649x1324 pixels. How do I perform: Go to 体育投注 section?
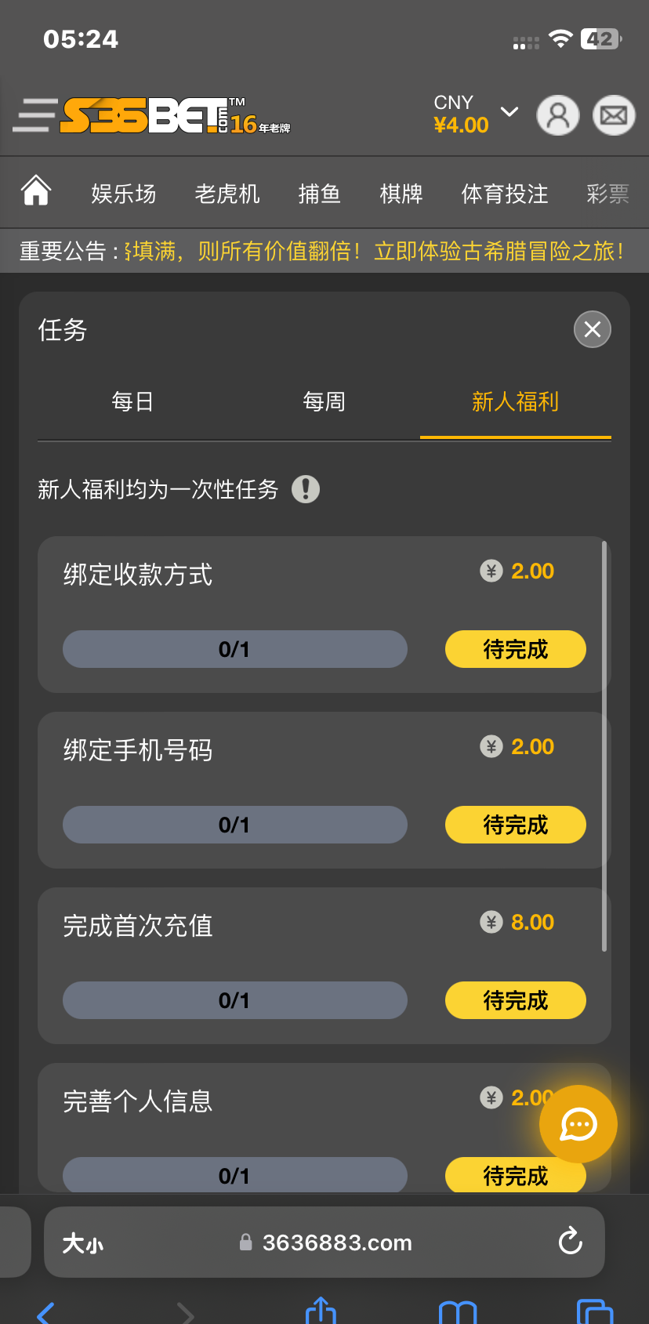click(x=505, y=194)
